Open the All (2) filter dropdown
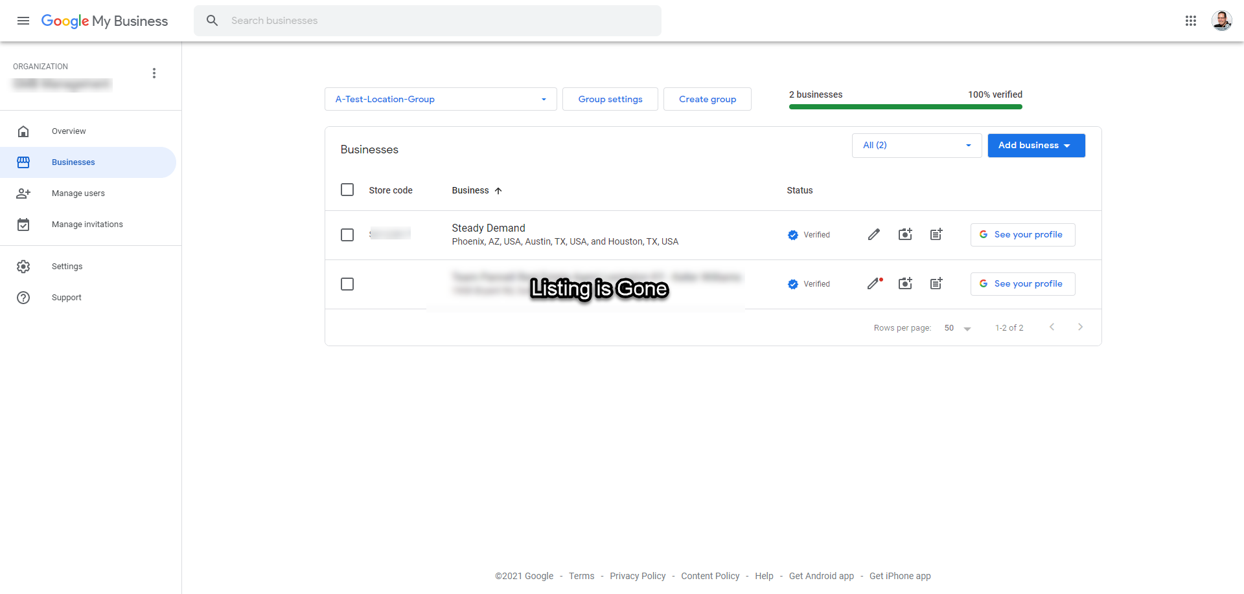The width and height of the screenshot is (1244, 594). pos(916,146)
